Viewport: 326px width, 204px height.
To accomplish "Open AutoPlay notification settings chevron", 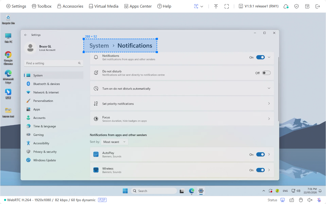I will [x=269, y=154].
